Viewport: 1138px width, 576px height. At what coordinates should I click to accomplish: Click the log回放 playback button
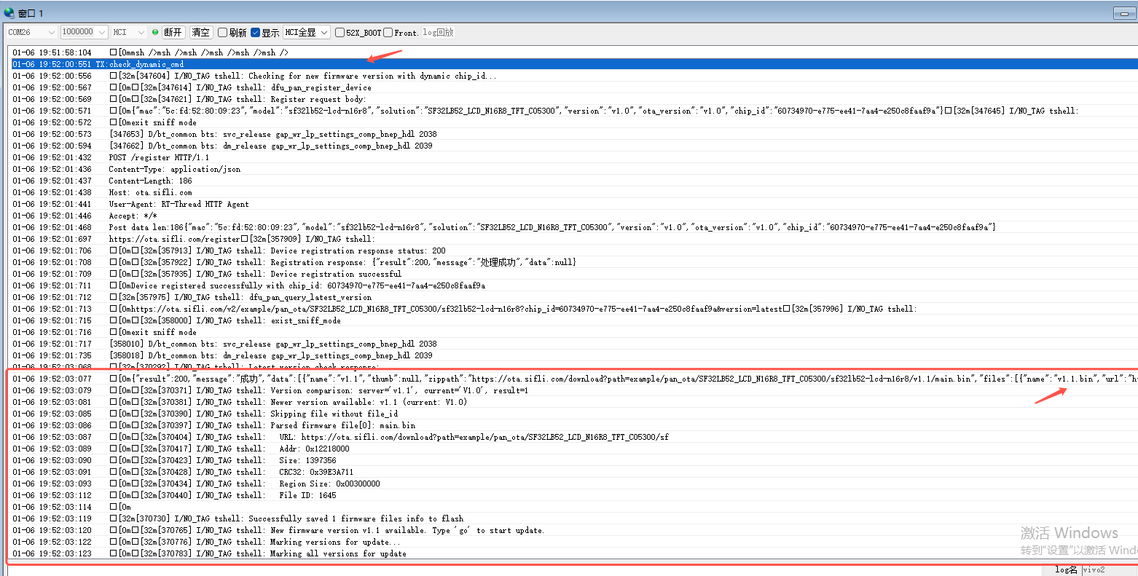(438, 32)
